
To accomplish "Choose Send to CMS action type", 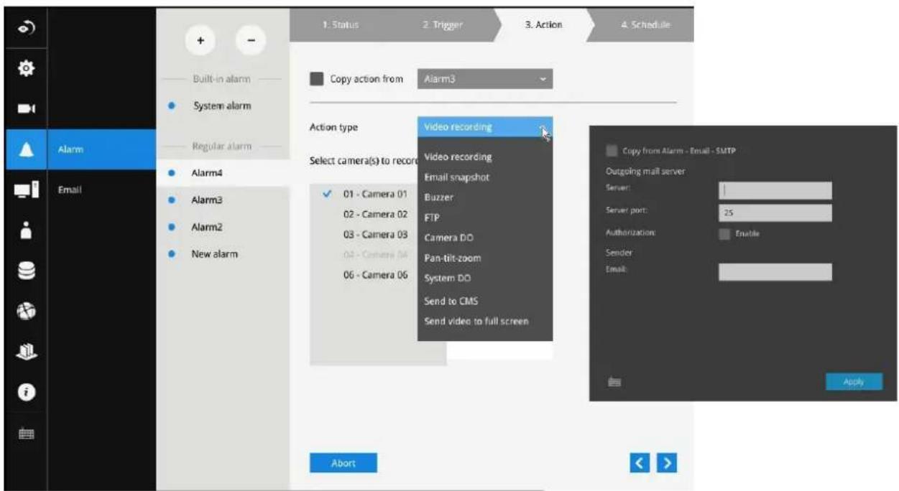I will pos(451,301).
